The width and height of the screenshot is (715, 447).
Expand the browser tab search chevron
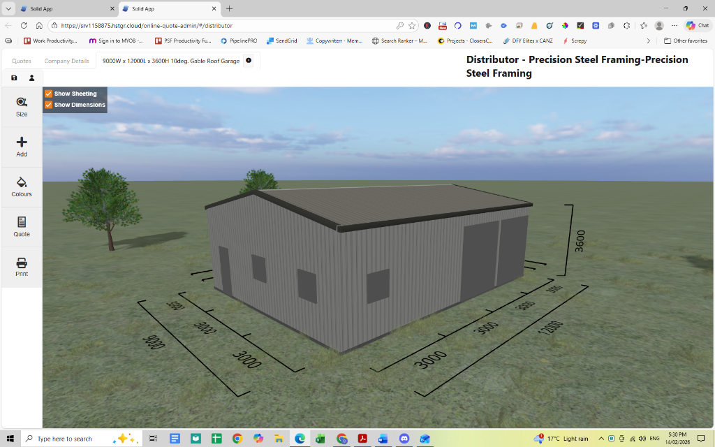click(x=8, y=8)
